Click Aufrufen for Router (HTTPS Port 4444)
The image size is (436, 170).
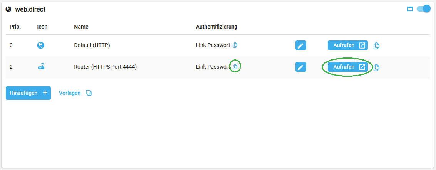(347, 67)
